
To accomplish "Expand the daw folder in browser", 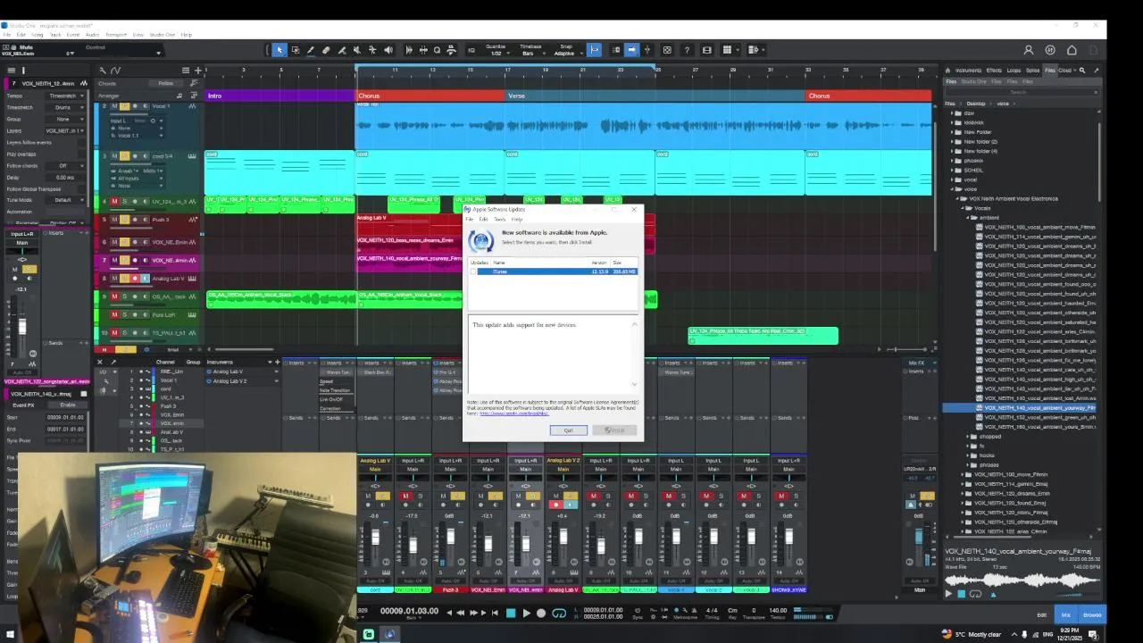I will point(952,113).
